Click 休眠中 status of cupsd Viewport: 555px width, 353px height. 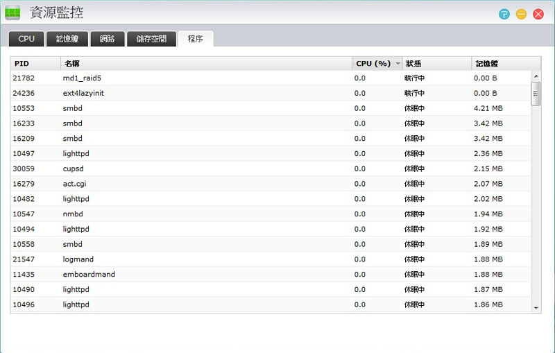(x=414, y=169)
